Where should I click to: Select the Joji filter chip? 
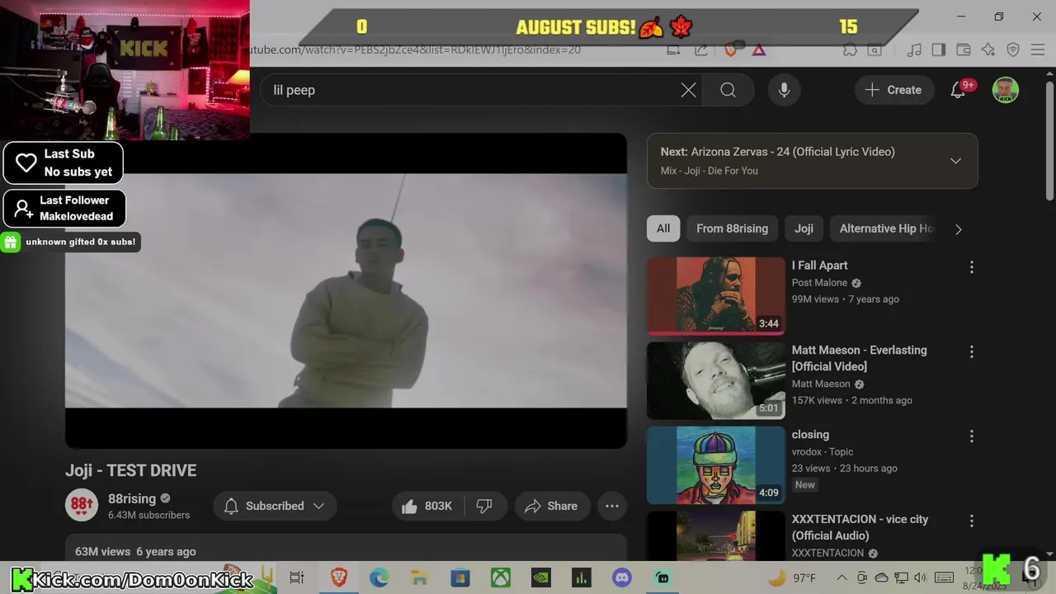804,229
